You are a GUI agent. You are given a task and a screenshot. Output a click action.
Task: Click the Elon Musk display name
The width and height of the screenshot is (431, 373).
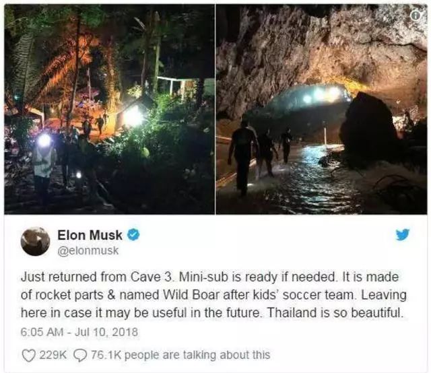[x=90, y=235]
